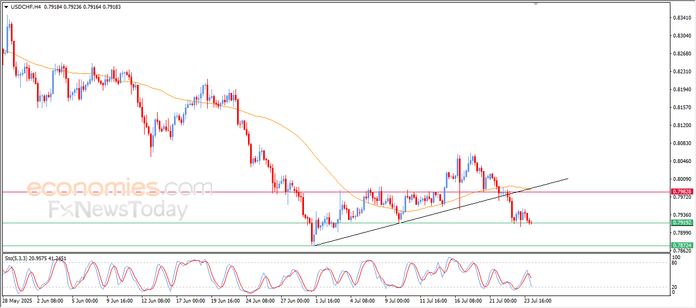This screenshot has width=696, height=308.
Task: Click the 19 Jun 16:00 time label
Action: [225, 300]
